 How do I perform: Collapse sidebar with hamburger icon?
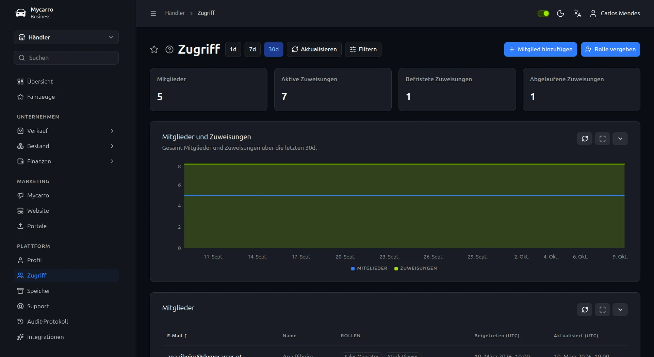tap(153, 13)
